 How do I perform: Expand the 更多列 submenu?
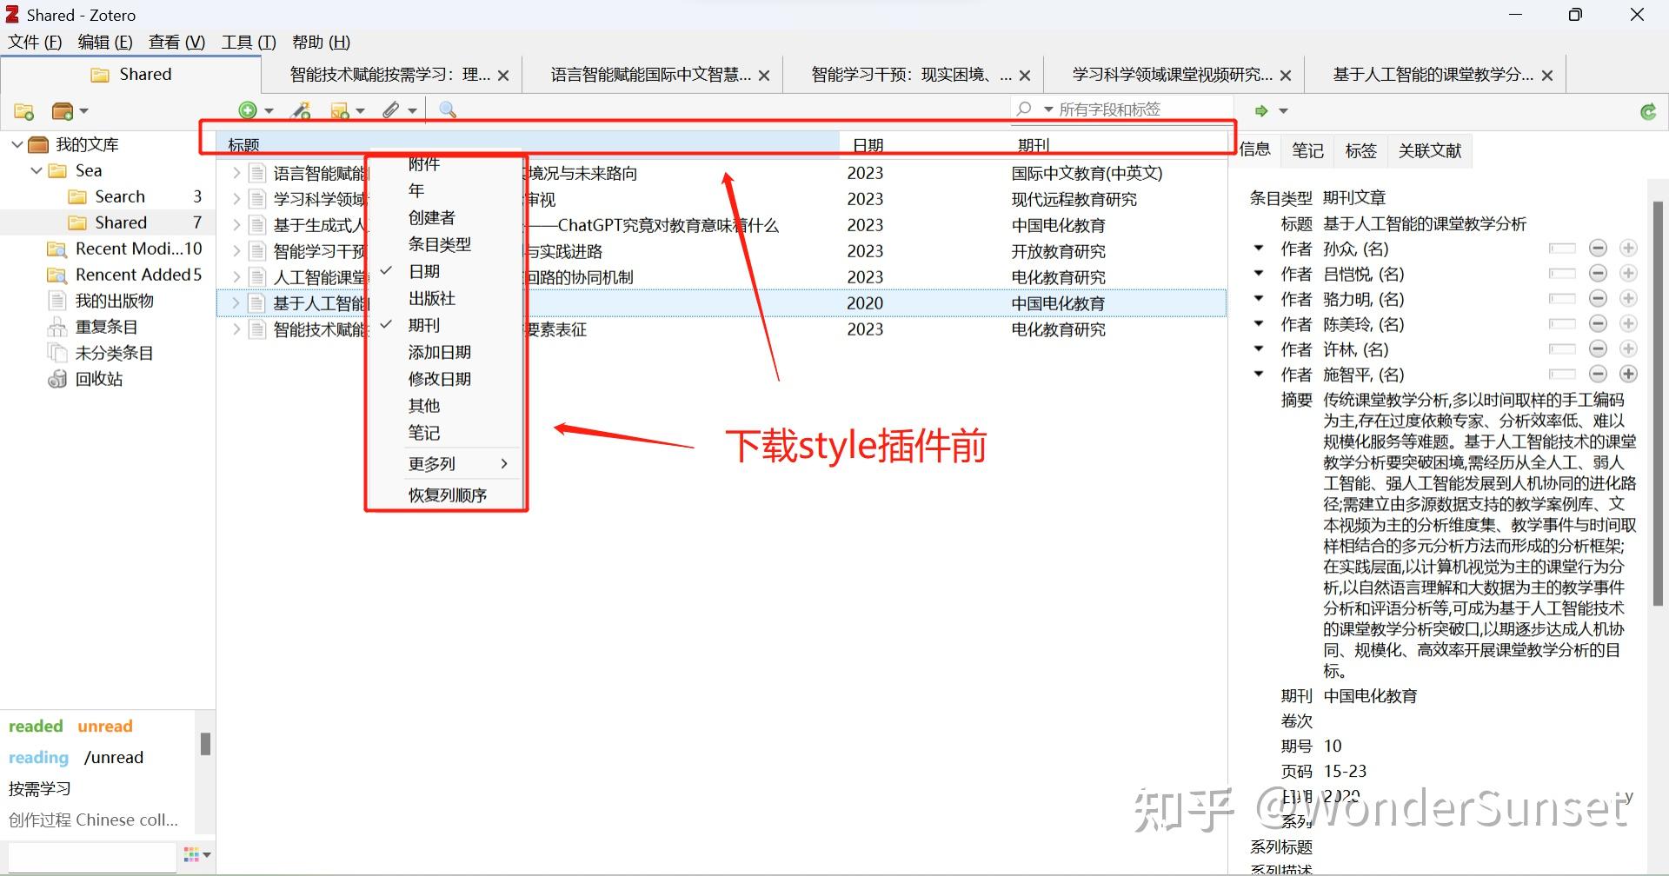point(432,463)
